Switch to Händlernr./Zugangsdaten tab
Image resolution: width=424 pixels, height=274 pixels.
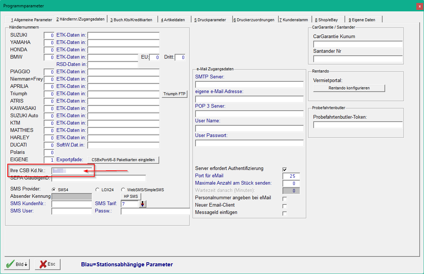click(x=81, y=19)
